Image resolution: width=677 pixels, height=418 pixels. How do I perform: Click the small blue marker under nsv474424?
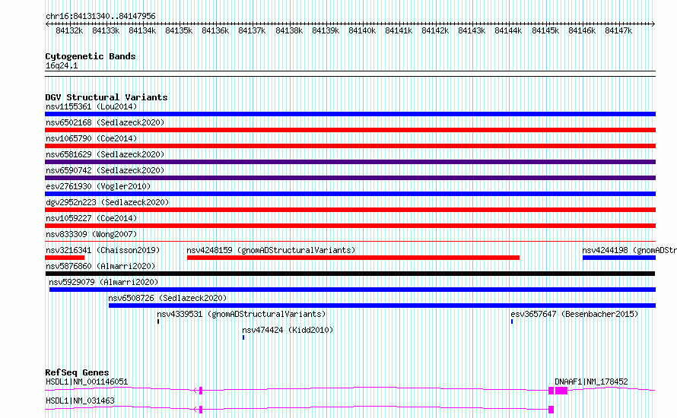pyautogui.click(x=243, y=337)
